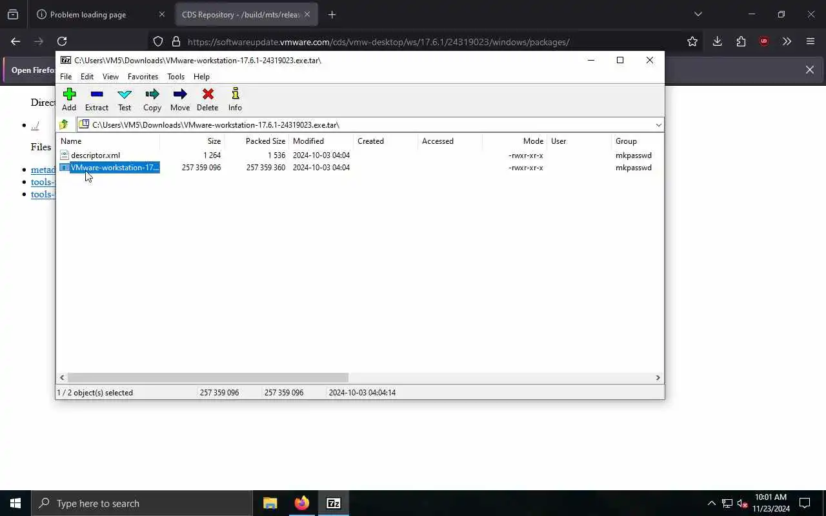This screenshot has width=826, height=516.
Task: Show more tools chevron in Firefox
Action: [787, 41]
